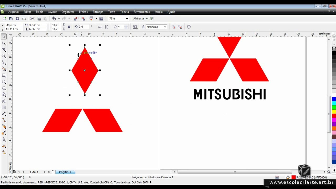Open the zoom level dropdown
Viewport: 336px width, 189px height.
click(x=127, y=19)
